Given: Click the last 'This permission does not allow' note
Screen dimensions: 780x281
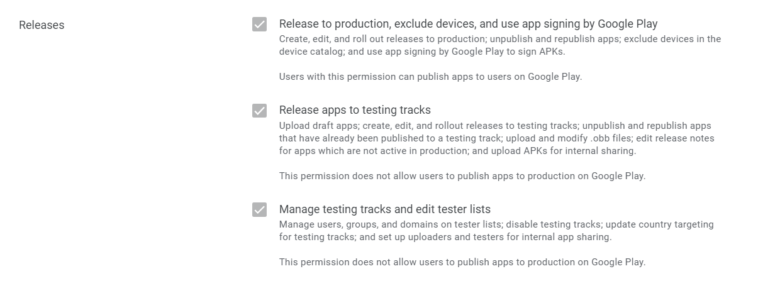Looking at the screenshot, I should coord(462,262).
